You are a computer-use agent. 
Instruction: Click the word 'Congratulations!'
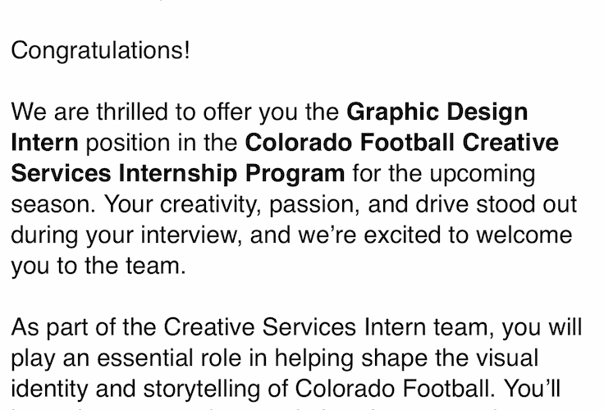[x=99, y=51]
